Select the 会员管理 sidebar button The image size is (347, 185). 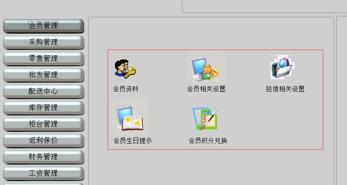coord(43,26)
